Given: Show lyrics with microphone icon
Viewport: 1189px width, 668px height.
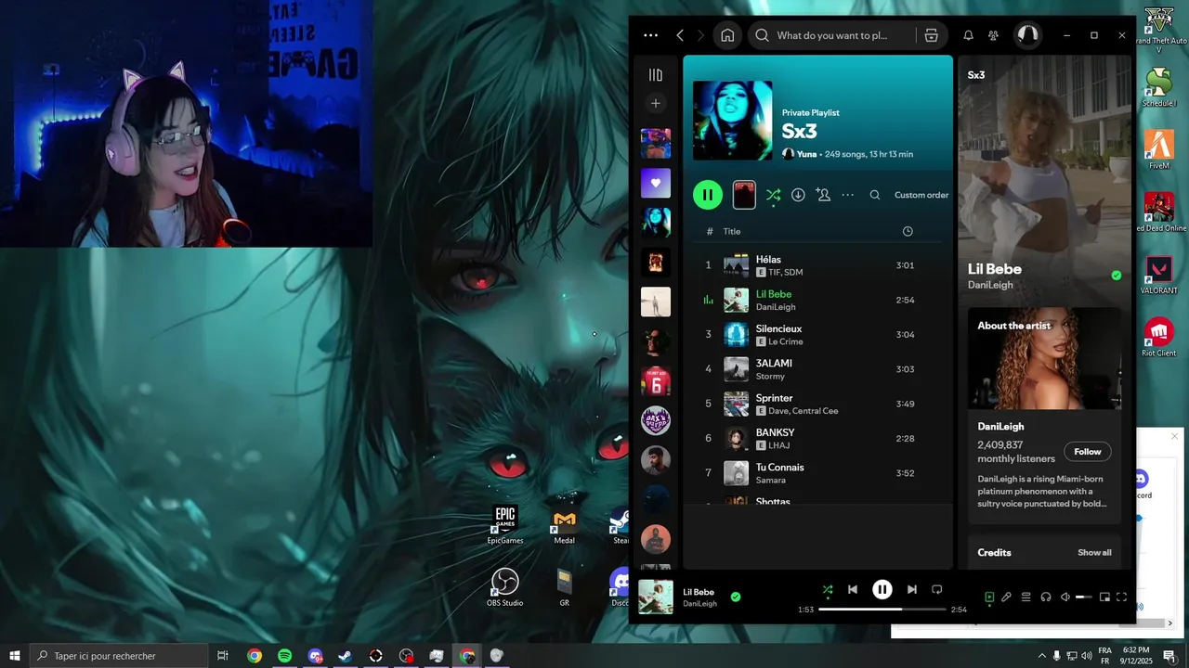Looking at the screenshot, I should (1006, 597).
